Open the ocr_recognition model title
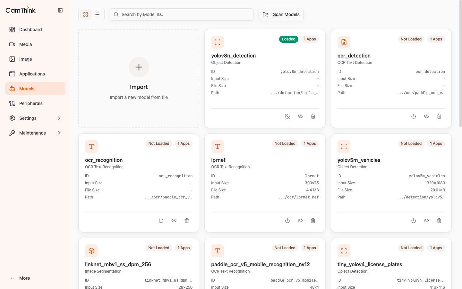Screen dimensions: 462x289 tap(104, 160)
